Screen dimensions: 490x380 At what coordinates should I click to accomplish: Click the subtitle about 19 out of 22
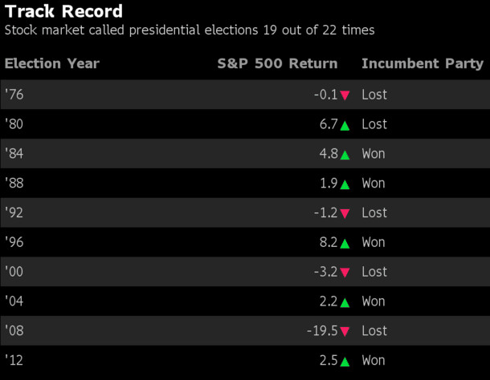pos(190,30)
